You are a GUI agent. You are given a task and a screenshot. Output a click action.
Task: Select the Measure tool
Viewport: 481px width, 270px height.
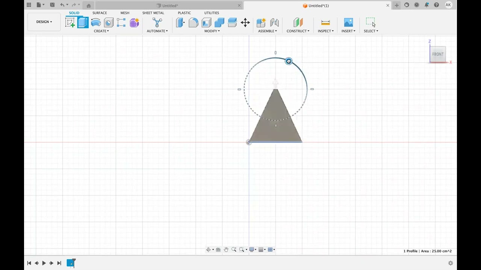coord(325,22)
